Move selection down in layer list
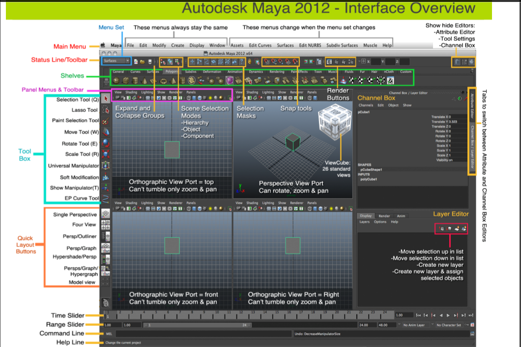The image size is (521, 347). tap(449, 229)
